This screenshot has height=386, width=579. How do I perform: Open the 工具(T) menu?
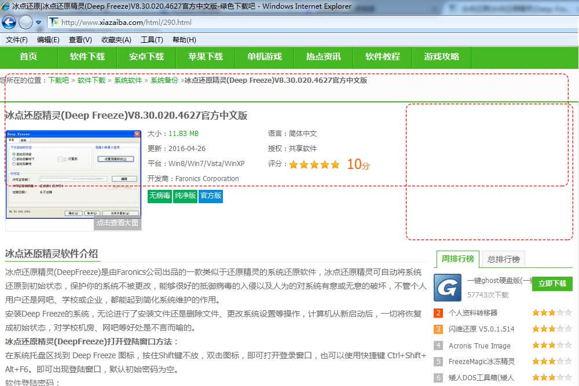point(152,39)
